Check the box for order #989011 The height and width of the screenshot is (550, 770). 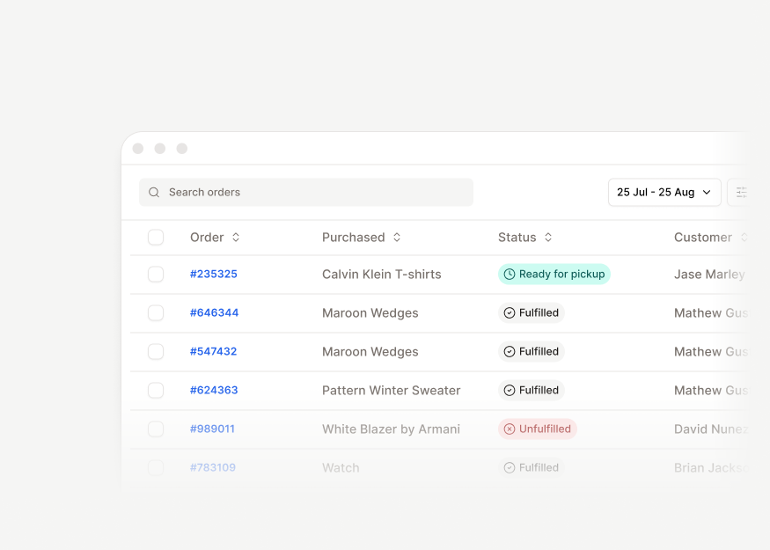point(156,429)
